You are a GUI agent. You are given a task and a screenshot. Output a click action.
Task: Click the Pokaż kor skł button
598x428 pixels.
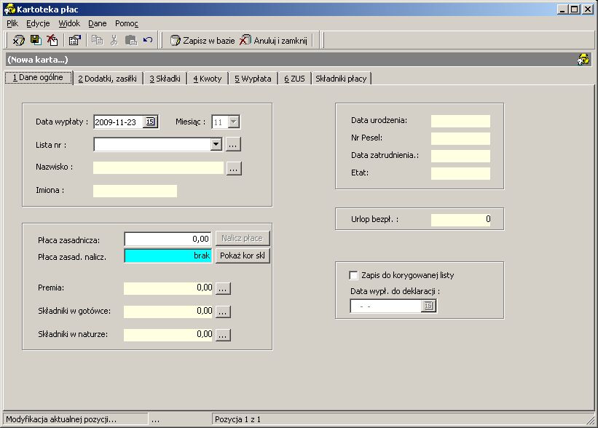tap(243, 255)
